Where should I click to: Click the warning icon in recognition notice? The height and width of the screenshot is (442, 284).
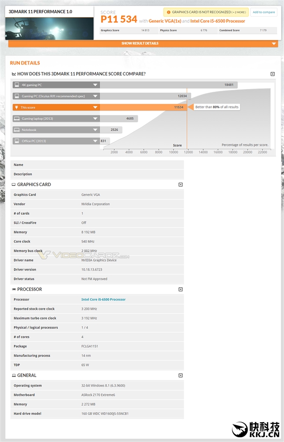coord(169,12)
